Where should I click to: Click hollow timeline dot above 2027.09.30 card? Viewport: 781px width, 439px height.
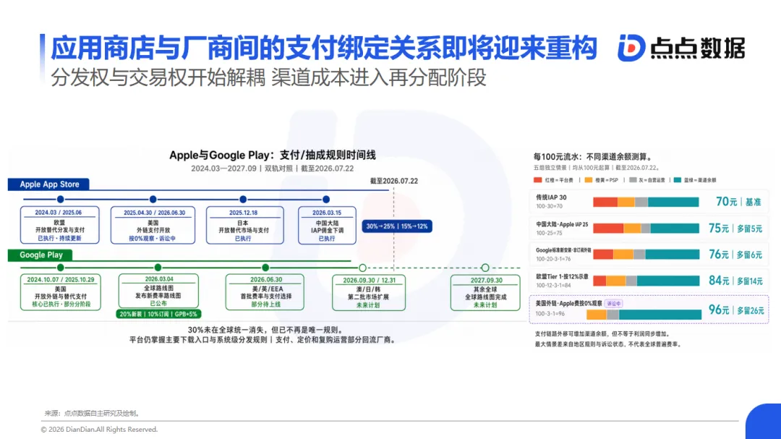(485, 268)
